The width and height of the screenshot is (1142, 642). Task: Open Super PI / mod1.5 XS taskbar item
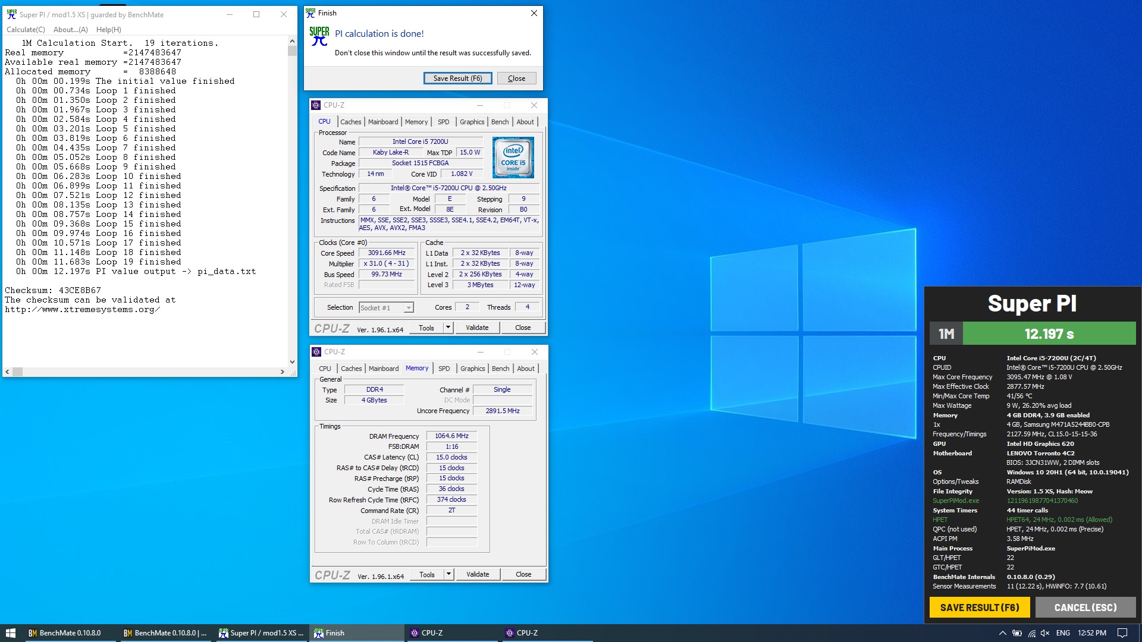[260, 633]
